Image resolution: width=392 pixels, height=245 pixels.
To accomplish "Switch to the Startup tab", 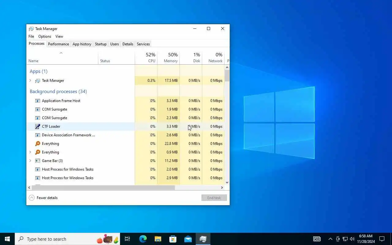I will click(101, 44).
